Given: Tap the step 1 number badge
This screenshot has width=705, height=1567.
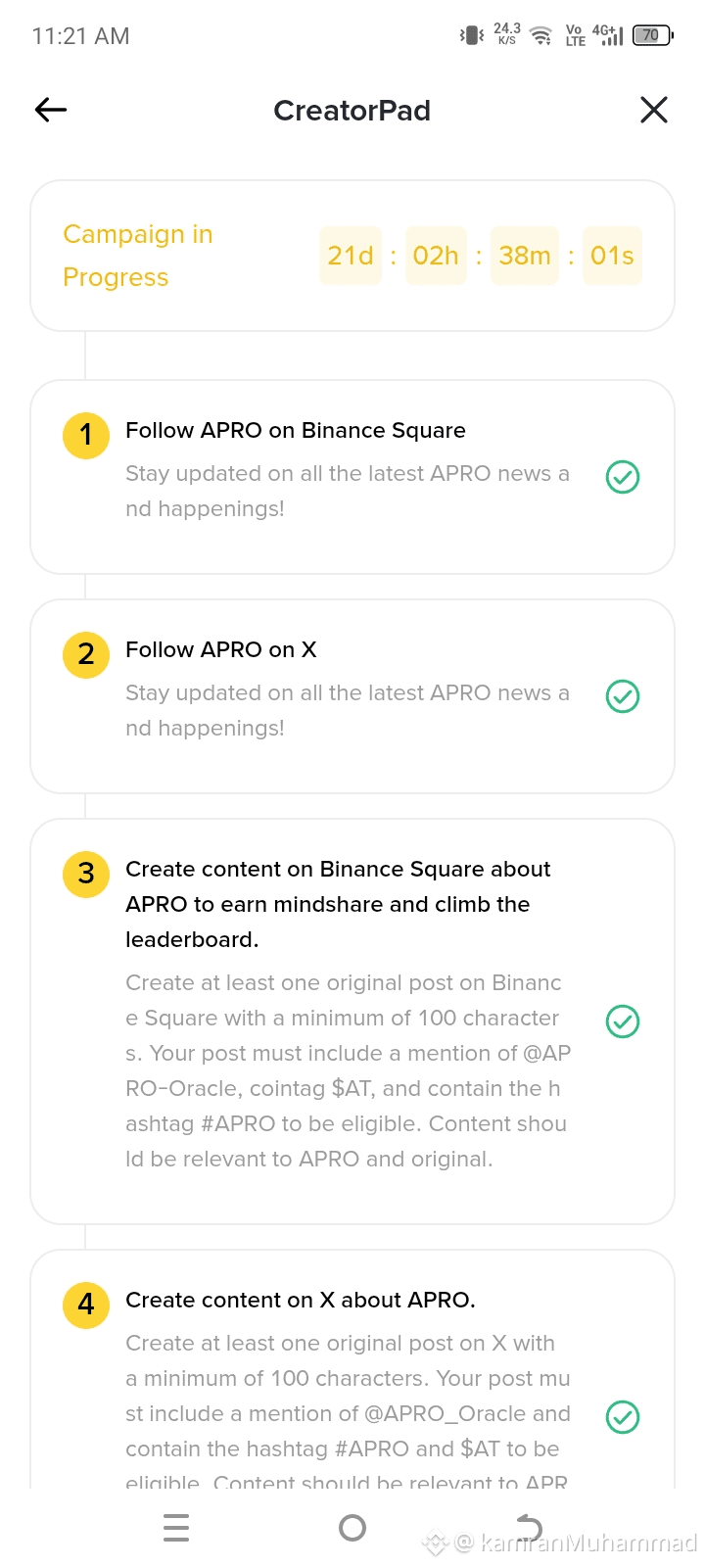Looking at the screenshot, I should [x=86, y=435].
